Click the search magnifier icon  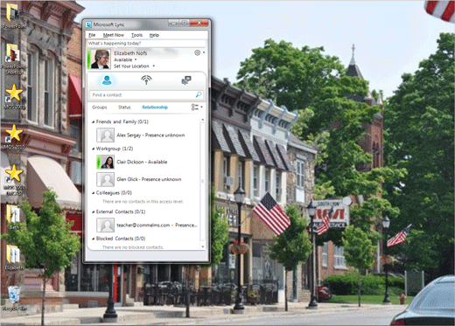click(199, 94)
